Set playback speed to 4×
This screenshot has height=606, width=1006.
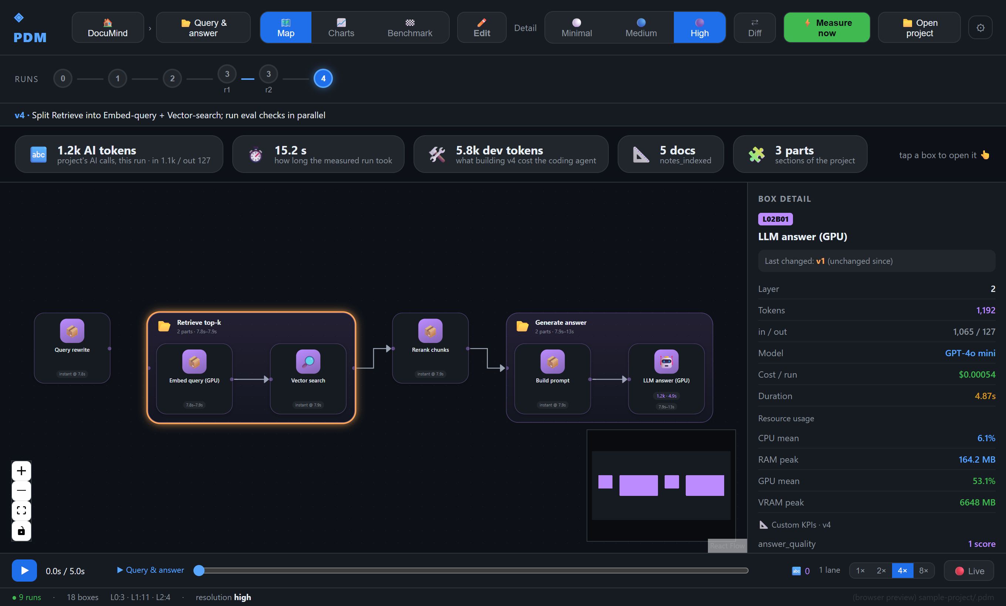[903, 571]
